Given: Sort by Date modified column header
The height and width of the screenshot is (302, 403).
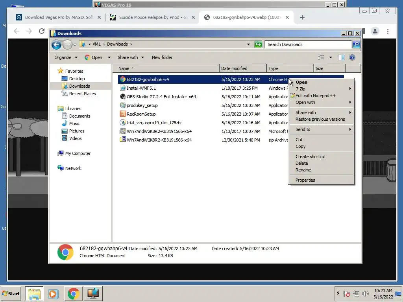Looking at the screenshot, I should (x=243, y=68).
